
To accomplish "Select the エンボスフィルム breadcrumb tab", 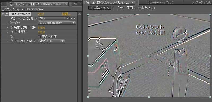I will (x=100, y=8).
